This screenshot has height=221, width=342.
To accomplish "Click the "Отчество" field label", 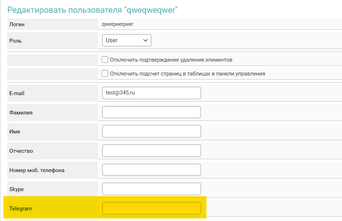I will coord(21,151).
